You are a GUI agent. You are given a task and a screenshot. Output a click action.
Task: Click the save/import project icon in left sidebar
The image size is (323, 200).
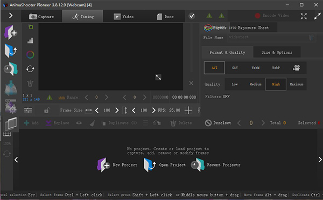[11, 88]
